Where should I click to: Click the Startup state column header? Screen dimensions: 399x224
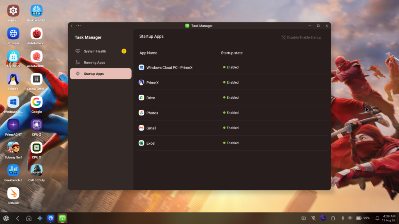click(232, 53)
